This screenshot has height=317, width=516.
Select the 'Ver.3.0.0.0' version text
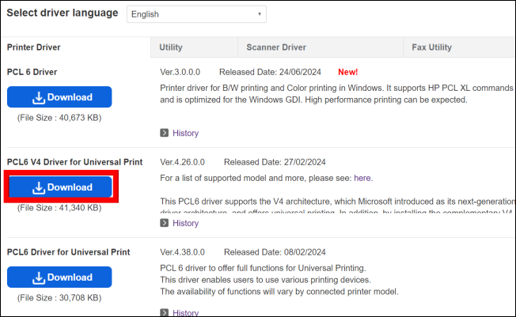[180, 72]
